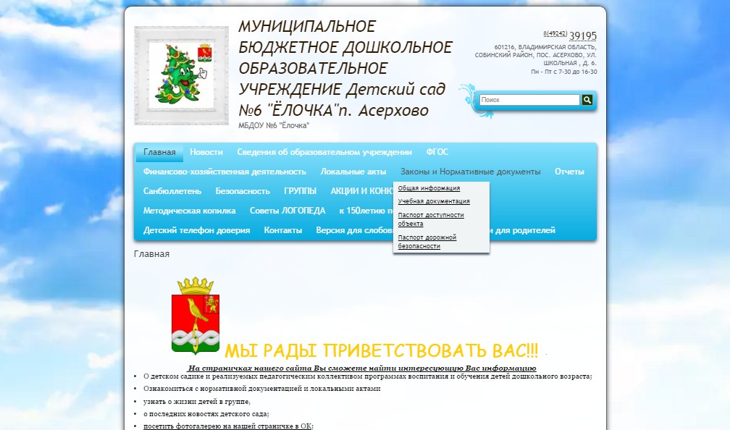
Task: Click the green search magnifier button
Action: click(587, 100)
